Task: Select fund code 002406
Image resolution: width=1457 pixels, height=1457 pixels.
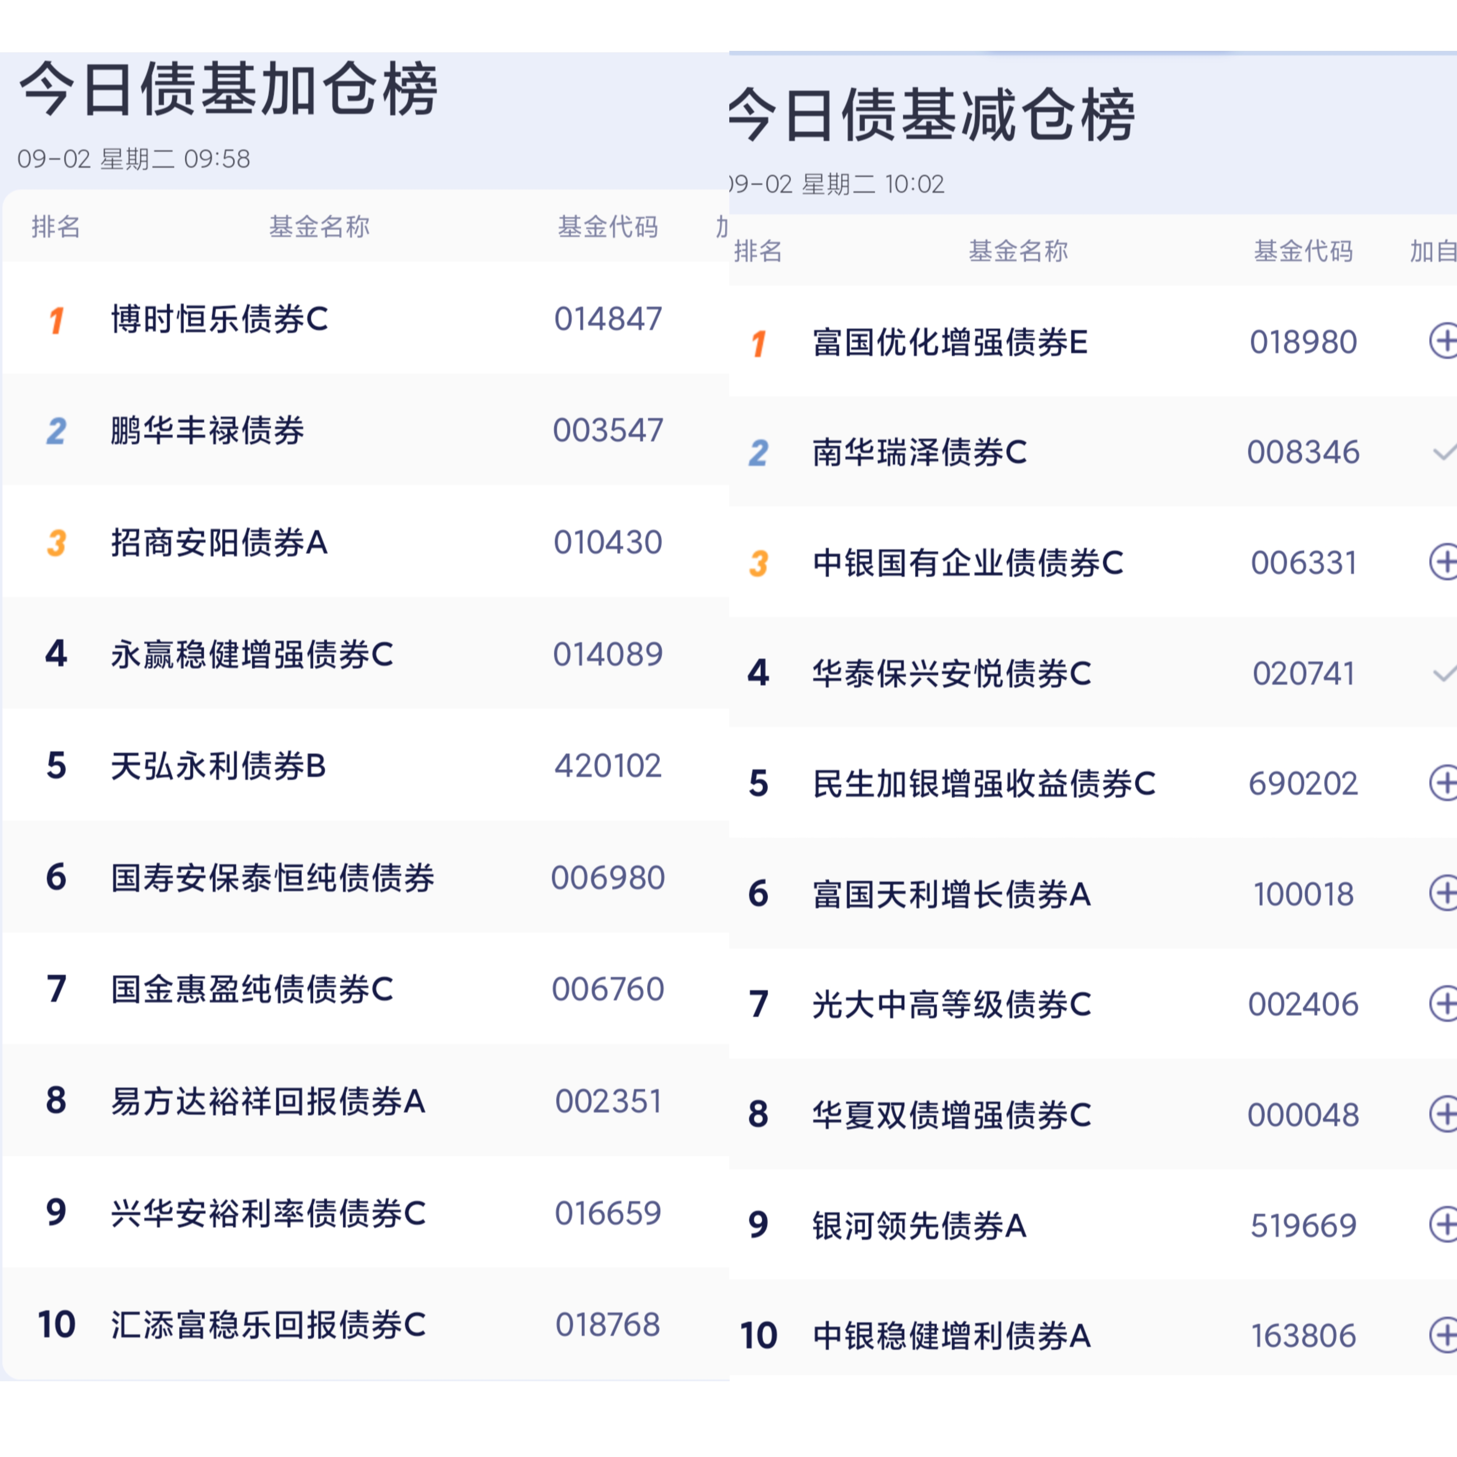Action: point(1303,1005)
